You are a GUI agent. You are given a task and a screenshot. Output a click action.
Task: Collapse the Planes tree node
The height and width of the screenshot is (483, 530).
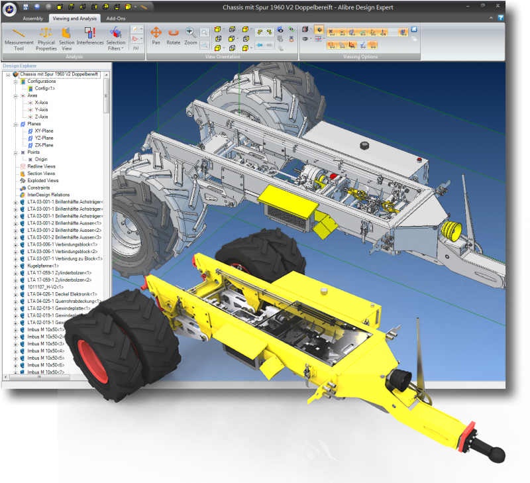pos(15,125)
